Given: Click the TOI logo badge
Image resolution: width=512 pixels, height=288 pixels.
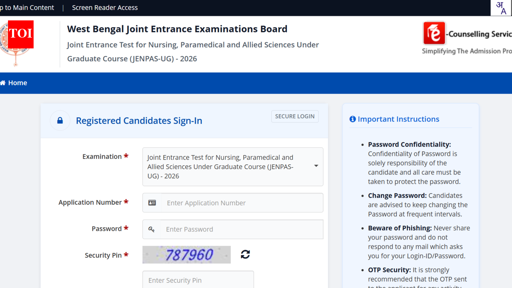Looking at the screenshot, I should click(21, 34).
